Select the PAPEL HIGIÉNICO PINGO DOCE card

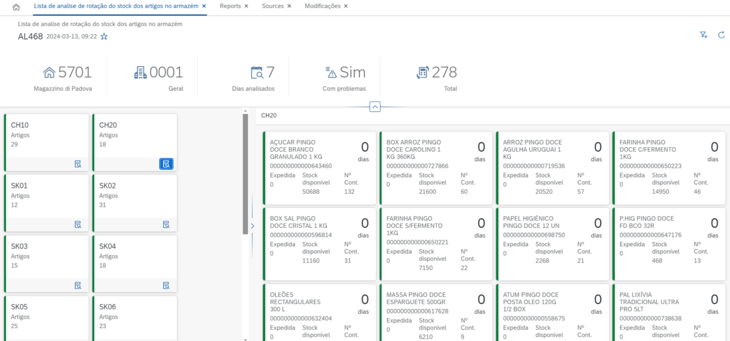point(552,243)
